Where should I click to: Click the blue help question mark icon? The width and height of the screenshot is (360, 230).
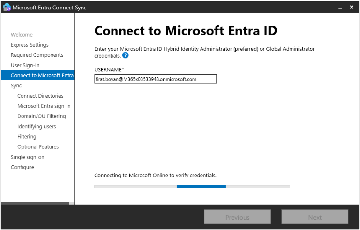pos(125,55)
